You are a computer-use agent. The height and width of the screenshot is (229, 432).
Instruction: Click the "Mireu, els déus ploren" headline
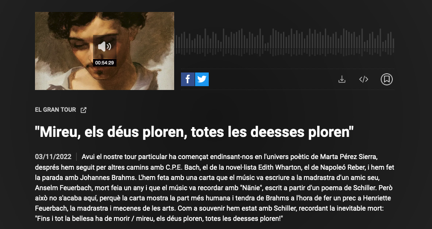[194, 132]
